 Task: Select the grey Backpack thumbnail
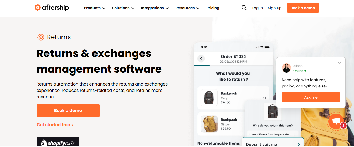(209, 98)
